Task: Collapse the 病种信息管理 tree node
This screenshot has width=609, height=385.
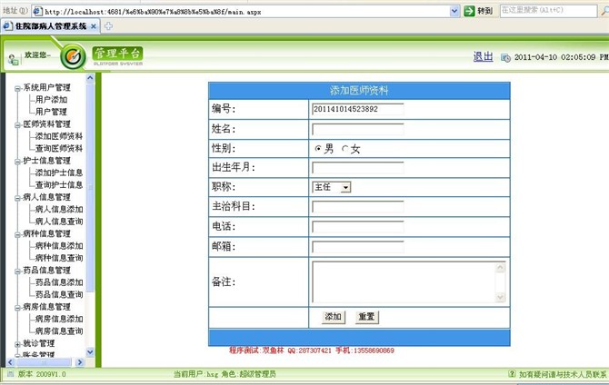Action: tap(17, 235)
